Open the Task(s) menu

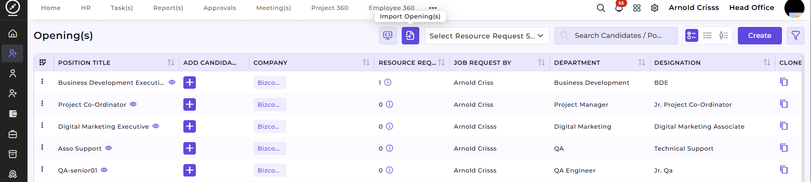pos(122,8)
